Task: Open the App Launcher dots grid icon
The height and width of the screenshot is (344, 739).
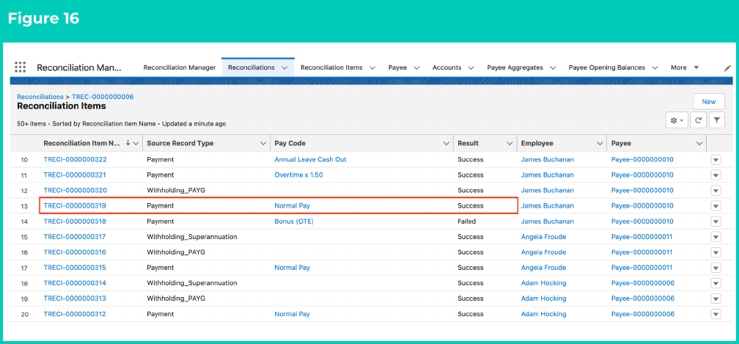Action: click(21, 67)
